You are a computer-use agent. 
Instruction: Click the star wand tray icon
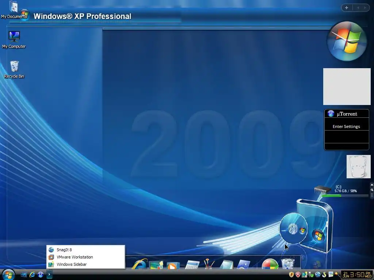pyautogui.click(x=337, y=274)
